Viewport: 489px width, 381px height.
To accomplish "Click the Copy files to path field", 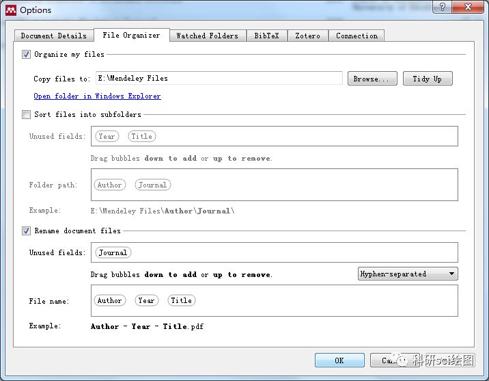I will pyautogui.click(x=219, y=78).
